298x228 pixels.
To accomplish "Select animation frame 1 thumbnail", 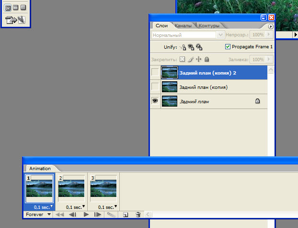I will (39, 188).
